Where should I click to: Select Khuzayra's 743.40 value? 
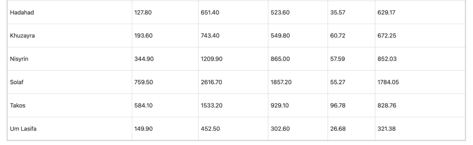pyautogui.click(x=210, y=36)
